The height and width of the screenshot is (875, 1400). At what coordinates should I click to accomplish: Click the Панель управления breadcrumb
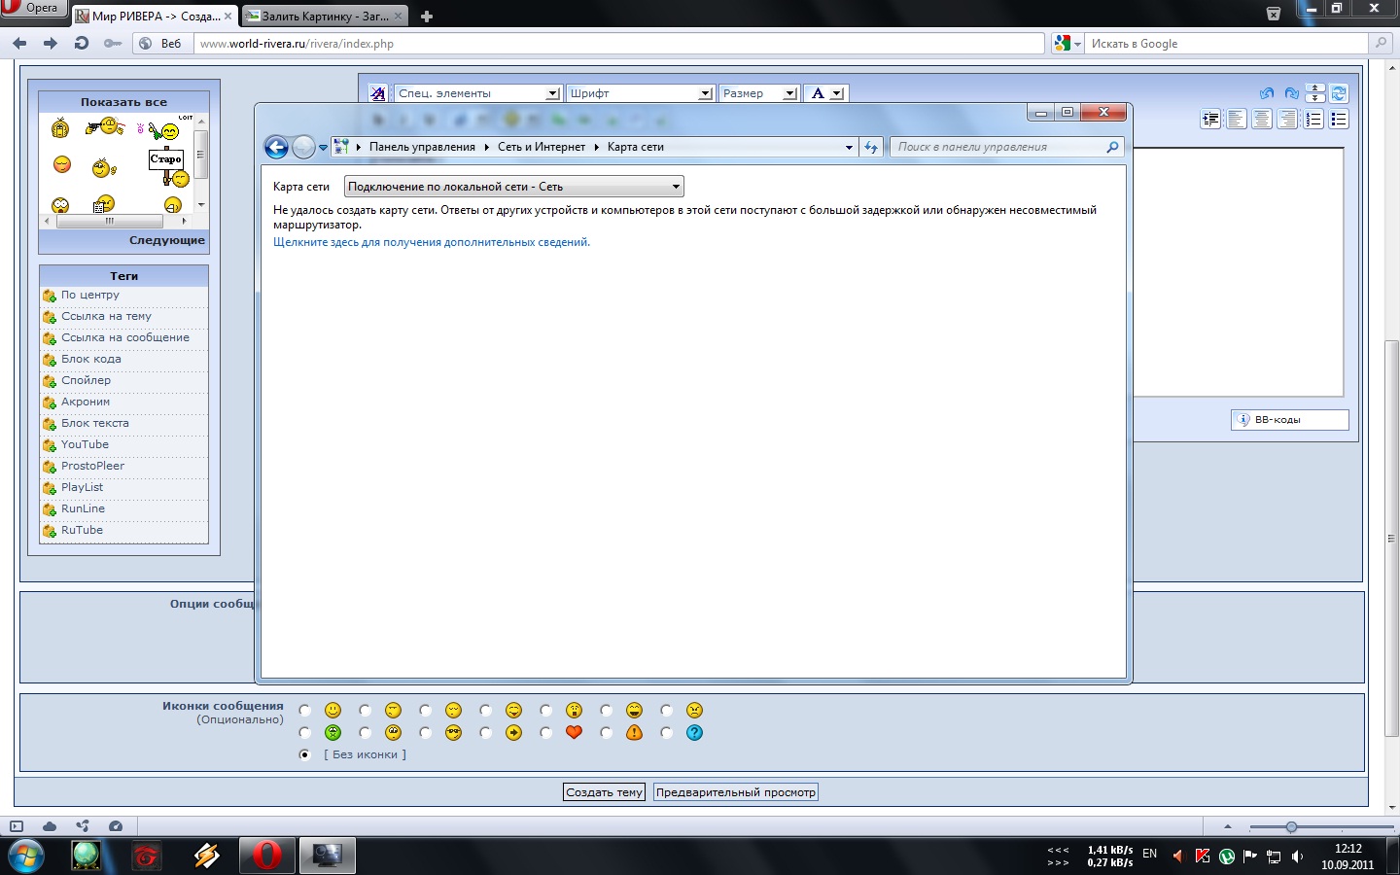(422, 147)
